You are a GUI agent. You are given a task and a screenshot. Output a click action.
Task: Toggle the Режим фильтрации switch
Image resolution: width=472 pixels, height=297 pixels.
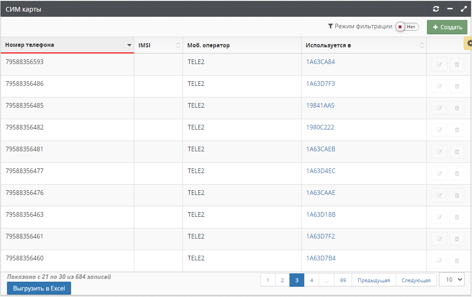pyautogui.click(x=407, y=27)
